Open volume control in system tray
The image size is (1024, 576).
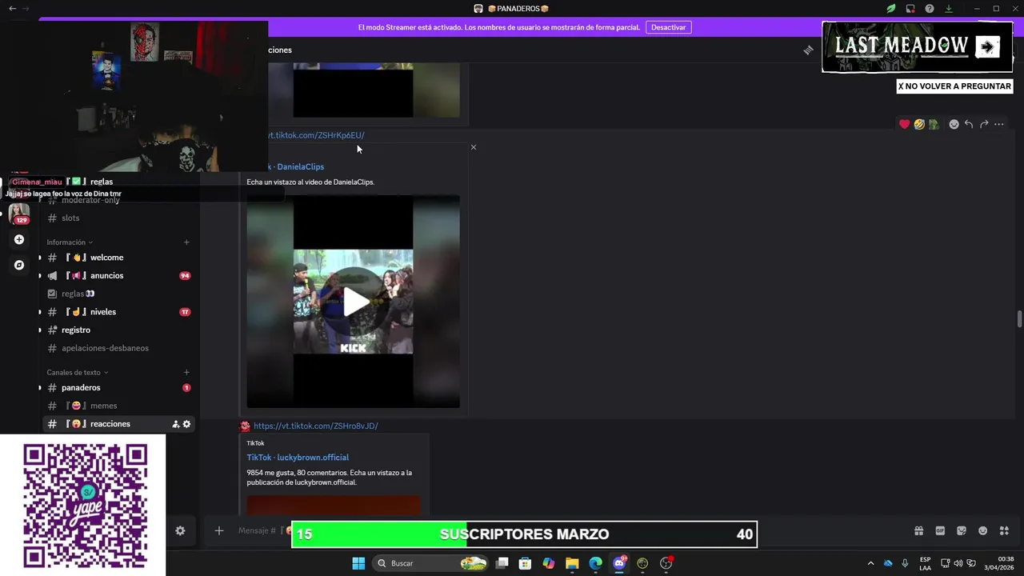pos(958,563)
